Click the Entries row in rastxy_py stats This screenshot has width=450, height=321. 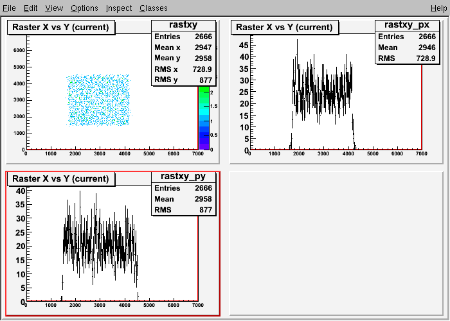183,188
